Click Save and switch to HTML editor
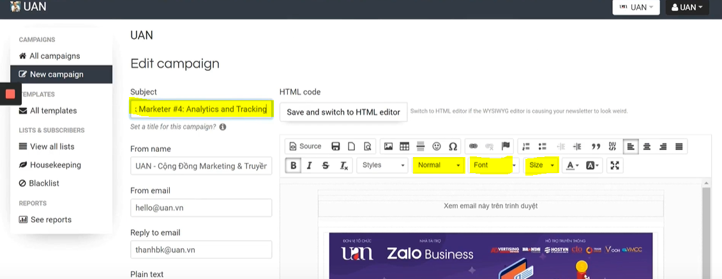The height and width of the screenshot is (279, 722). click(343, 112)
